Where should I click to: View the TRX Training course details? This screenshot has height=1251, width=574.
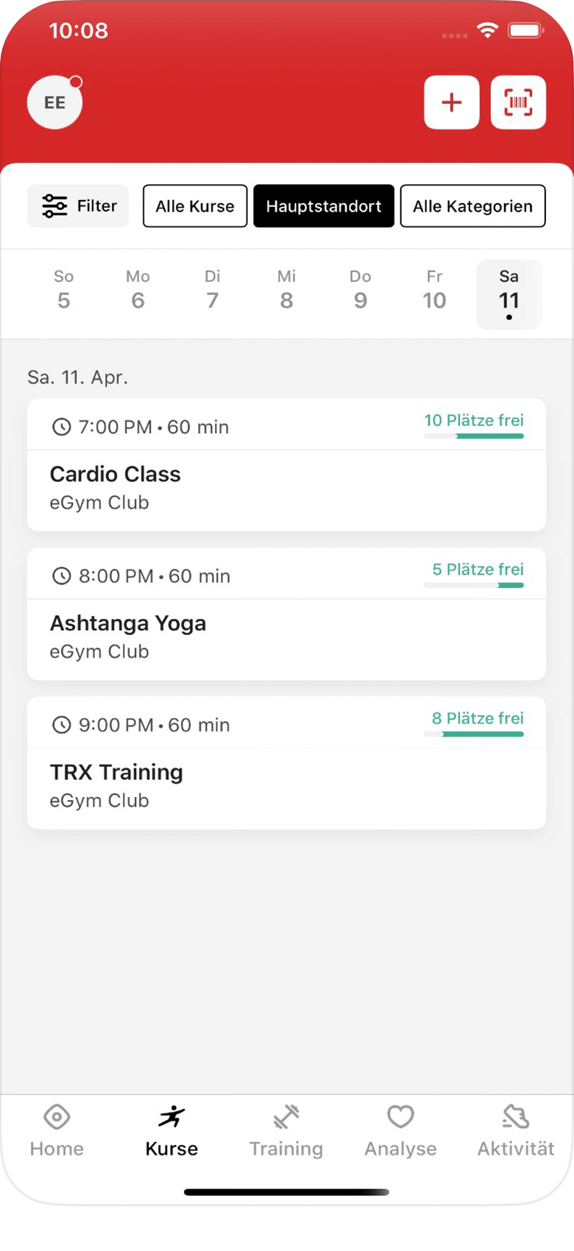coord(286,785)
